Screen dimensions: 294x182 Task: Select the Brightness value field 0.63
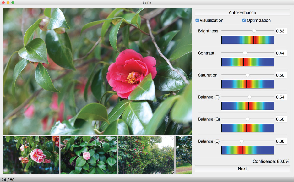[281, 31]
